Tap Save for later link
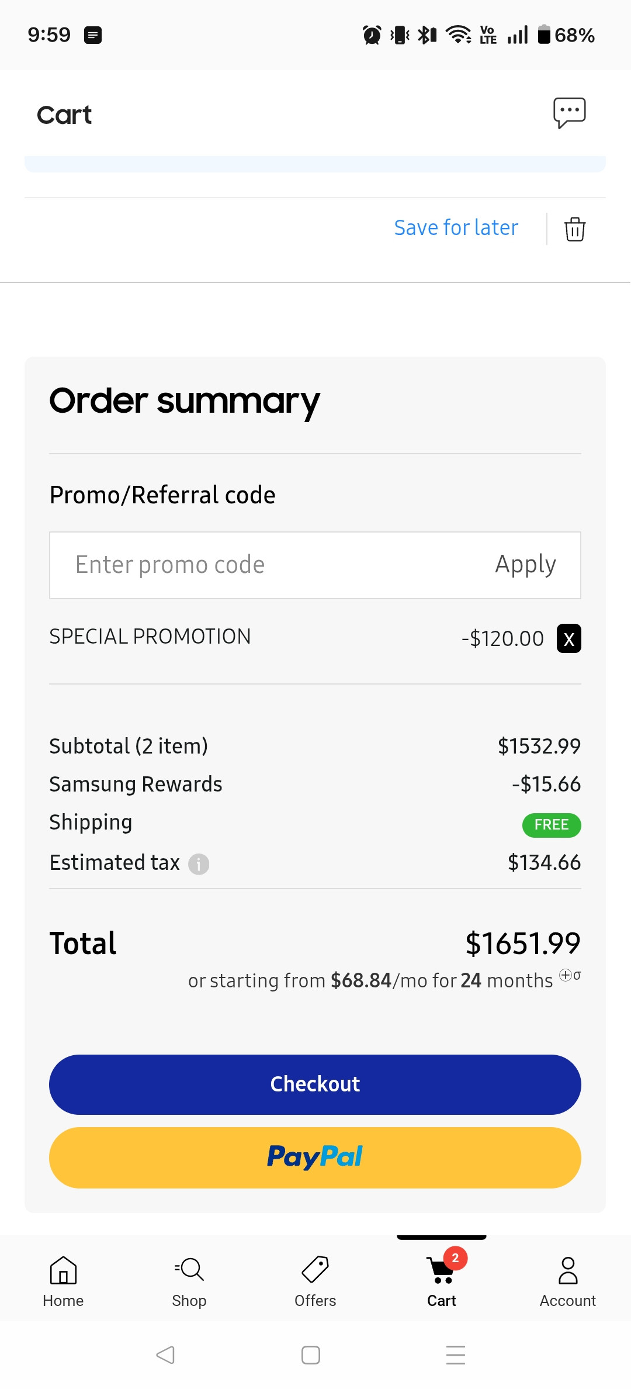631x1389 pixels. pos(456,227)
